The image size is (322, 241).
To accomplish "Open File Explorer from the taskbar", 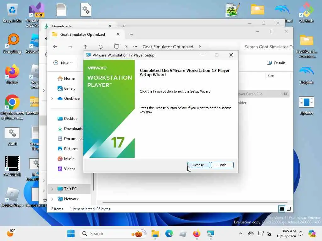I will pos(155,233).
